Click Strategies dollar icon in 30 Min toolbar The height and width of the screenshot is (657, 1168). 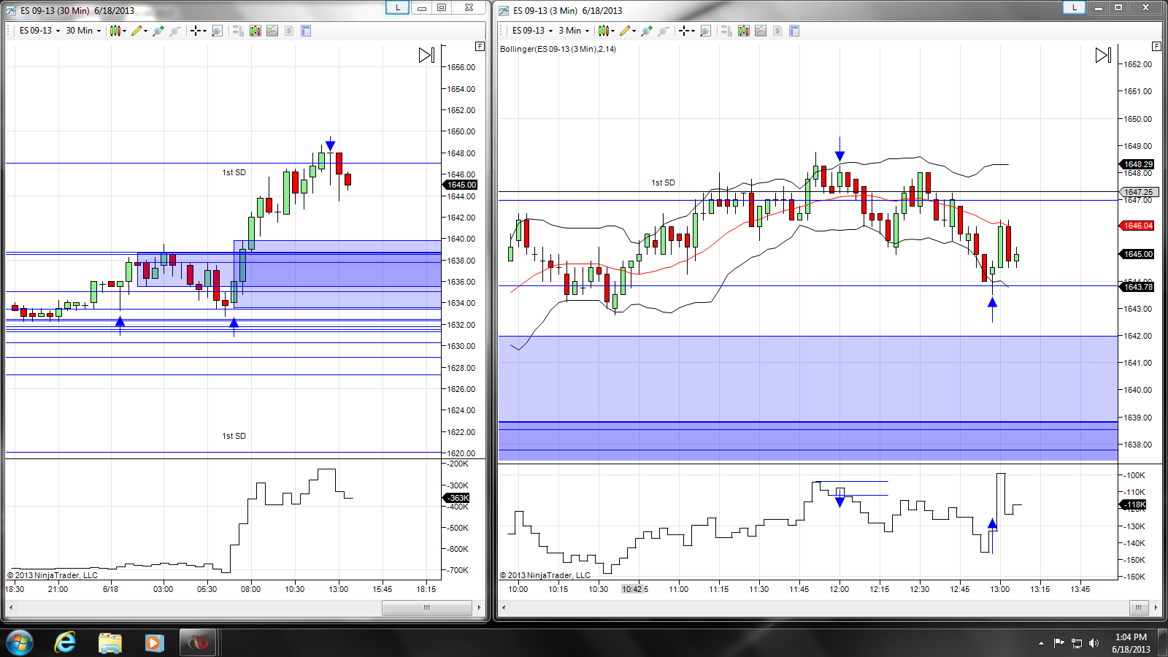[289, 31]
